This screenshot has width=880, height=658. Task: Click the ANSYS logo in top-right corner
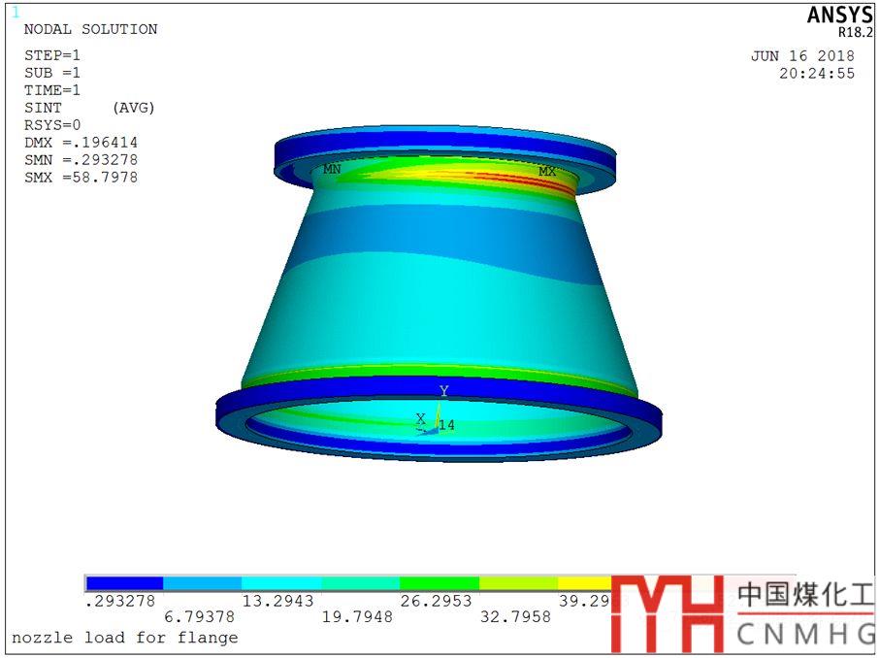[x=839, y=15]
